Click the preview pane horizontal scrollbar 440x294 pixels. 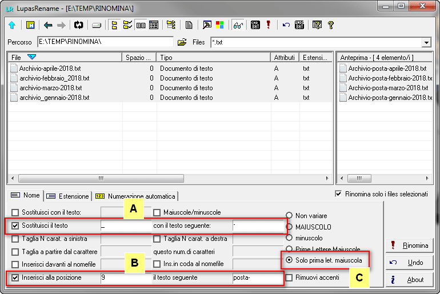[x=359, y=178]
